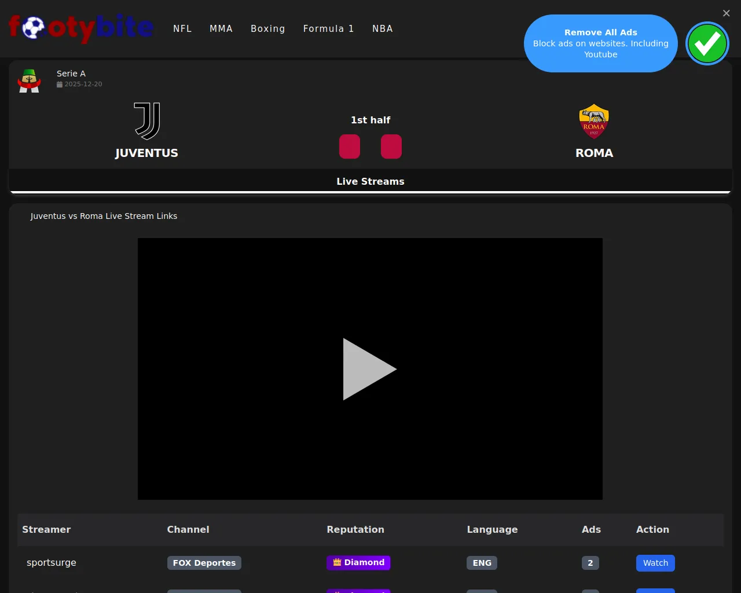The width and height of the screenshot is (741, 593).
Task: Click the calendar icon beside the match date
Action: tap(60, 85)
